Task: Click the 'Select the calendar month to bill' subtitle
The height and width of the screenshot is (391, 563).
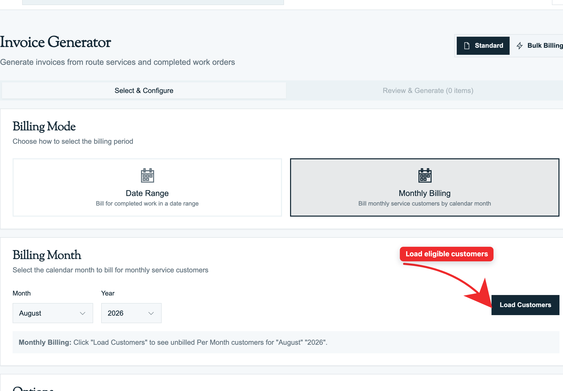Action: point(110,270)
